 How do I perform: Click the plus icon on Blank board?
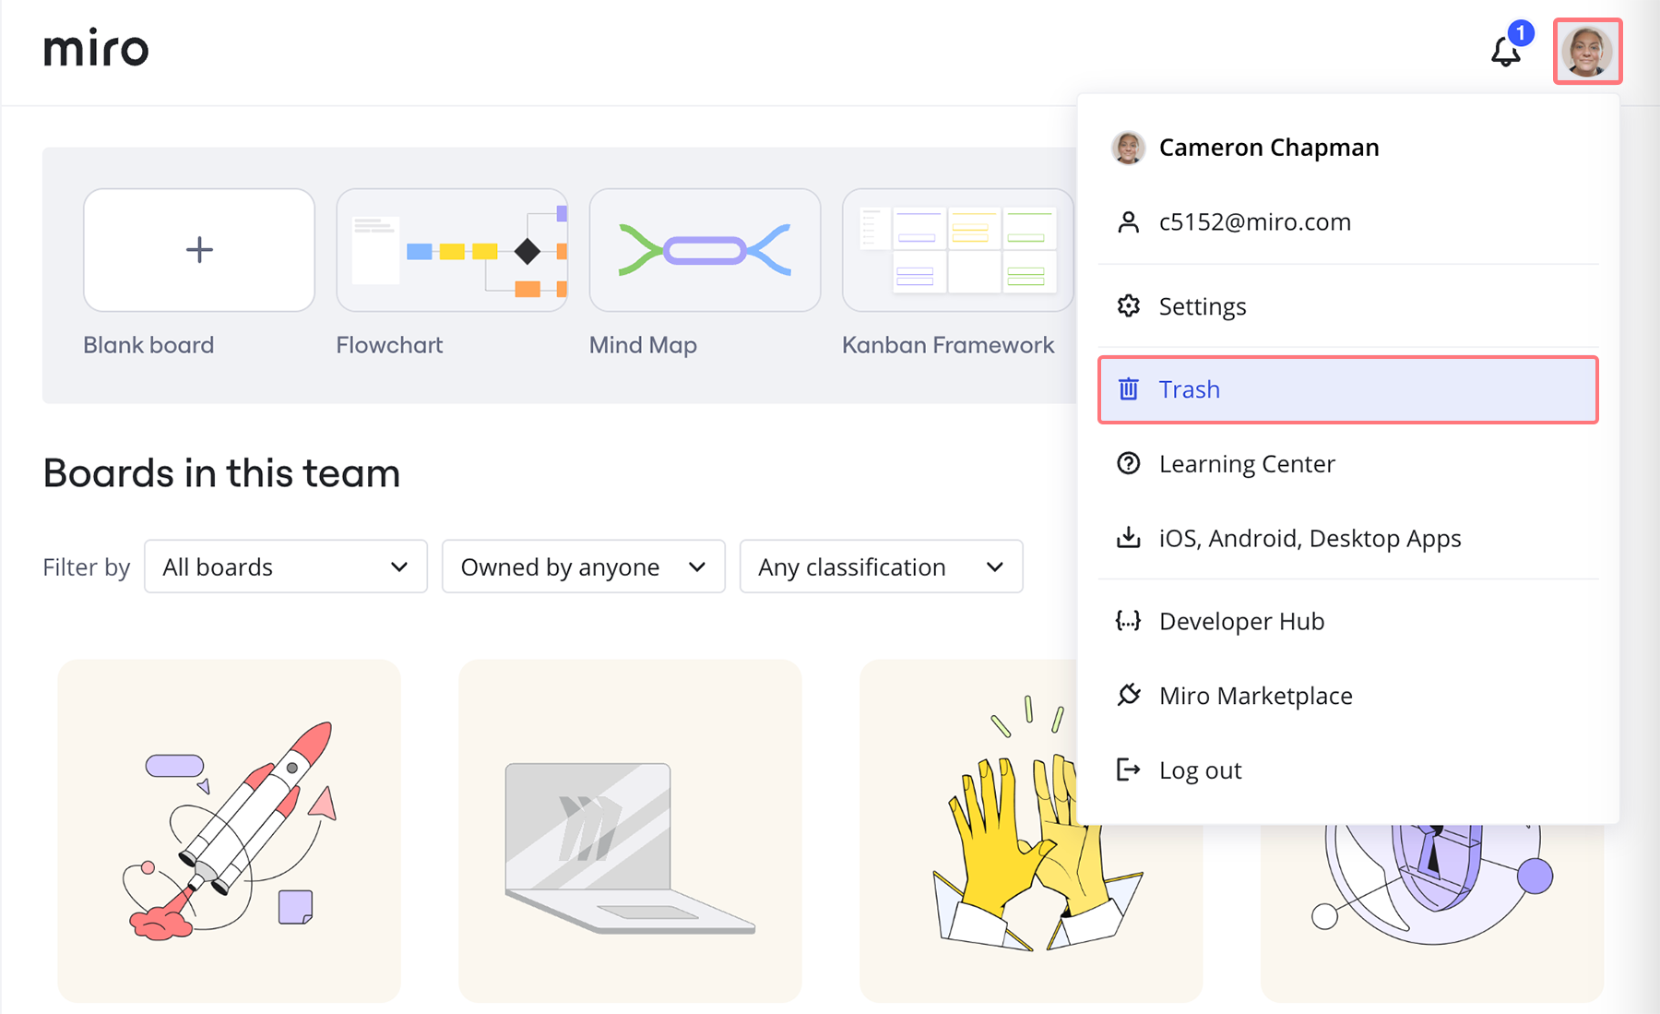(x=199, y=250)
